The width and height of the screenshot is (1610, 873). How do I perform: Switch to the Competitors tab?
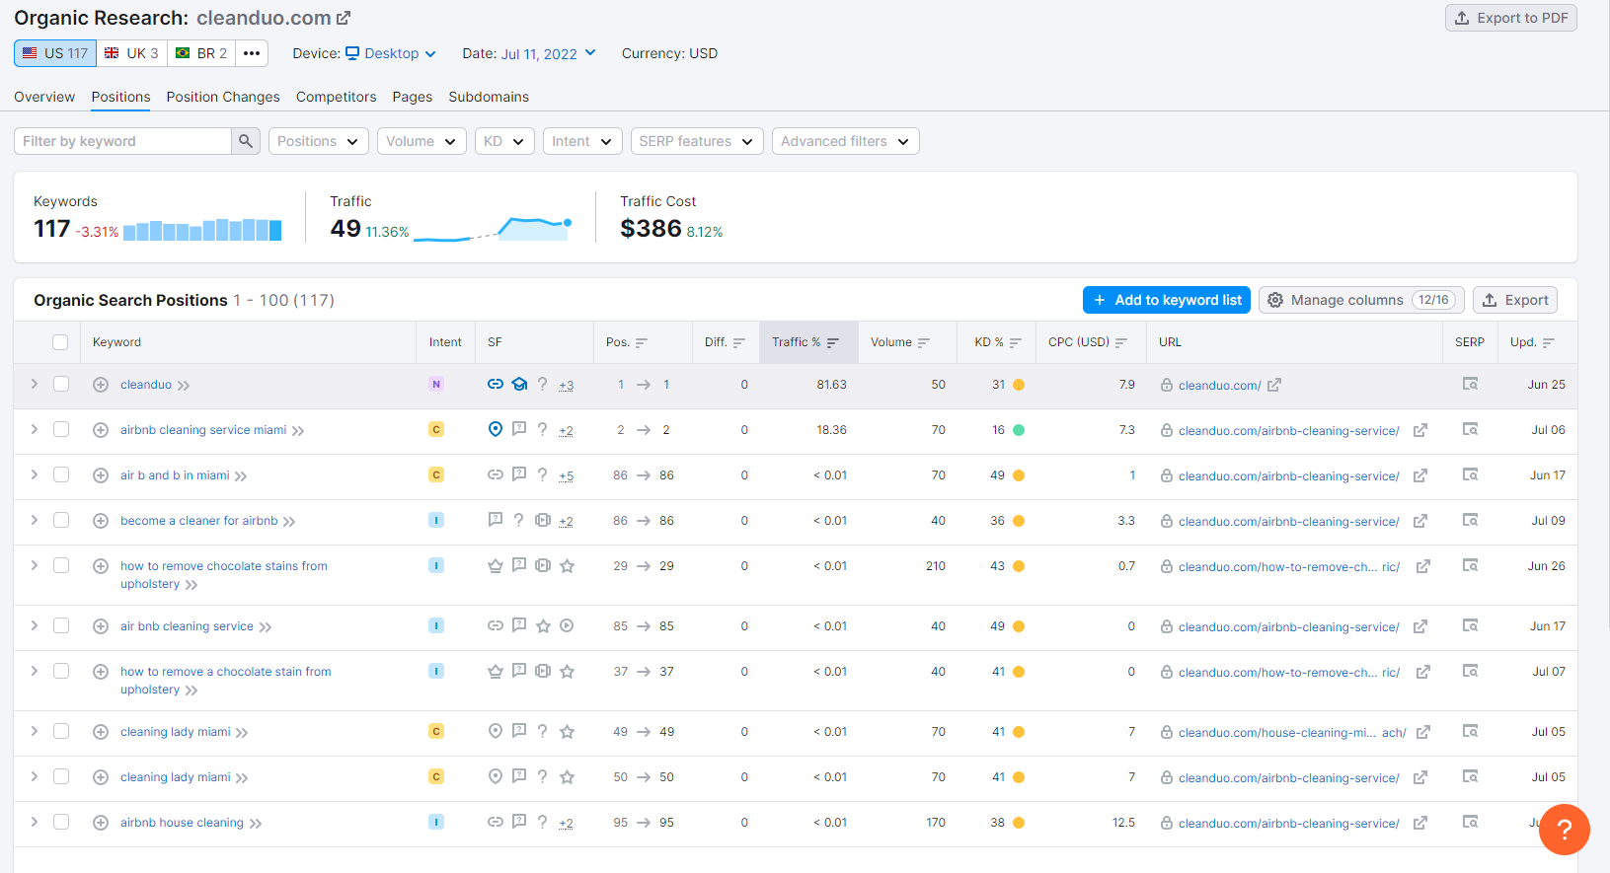[x=336, y=97]
